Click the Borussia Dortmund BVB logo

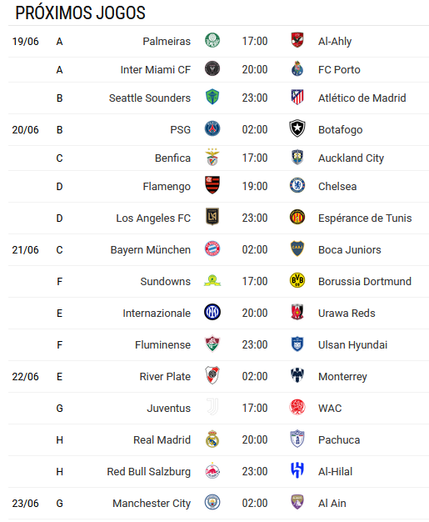297,281
